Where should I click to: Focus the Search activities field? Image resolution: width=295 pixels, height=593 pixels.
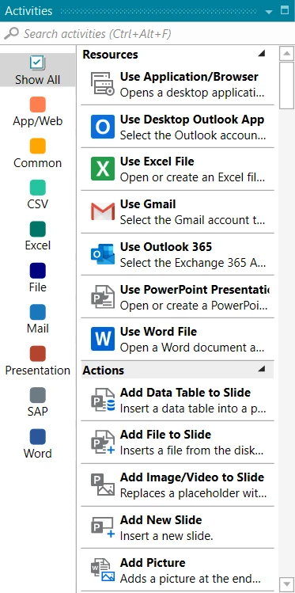(x=147, y=34)
